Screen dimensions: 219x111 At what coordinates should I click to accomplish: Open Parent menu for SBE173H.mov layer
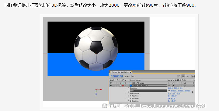pyautogui.click(x=193, y=83)
